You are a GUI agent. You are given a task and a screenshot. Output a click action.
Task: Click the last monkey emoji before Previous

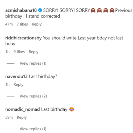112,10
